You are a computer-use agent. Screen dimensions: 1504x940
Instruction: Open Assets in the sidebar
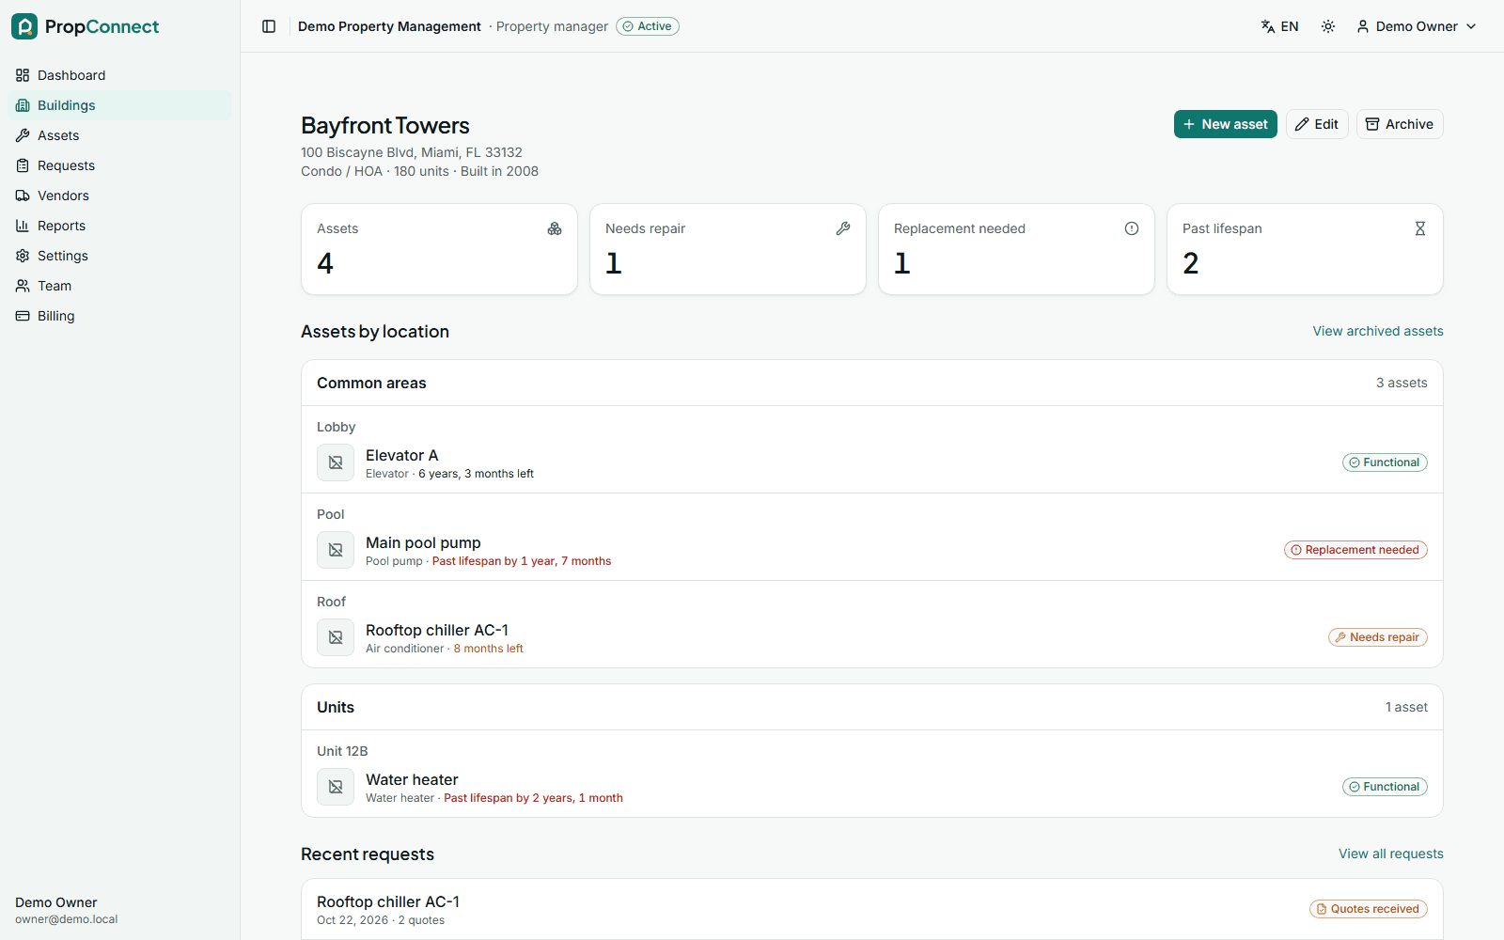119,135
